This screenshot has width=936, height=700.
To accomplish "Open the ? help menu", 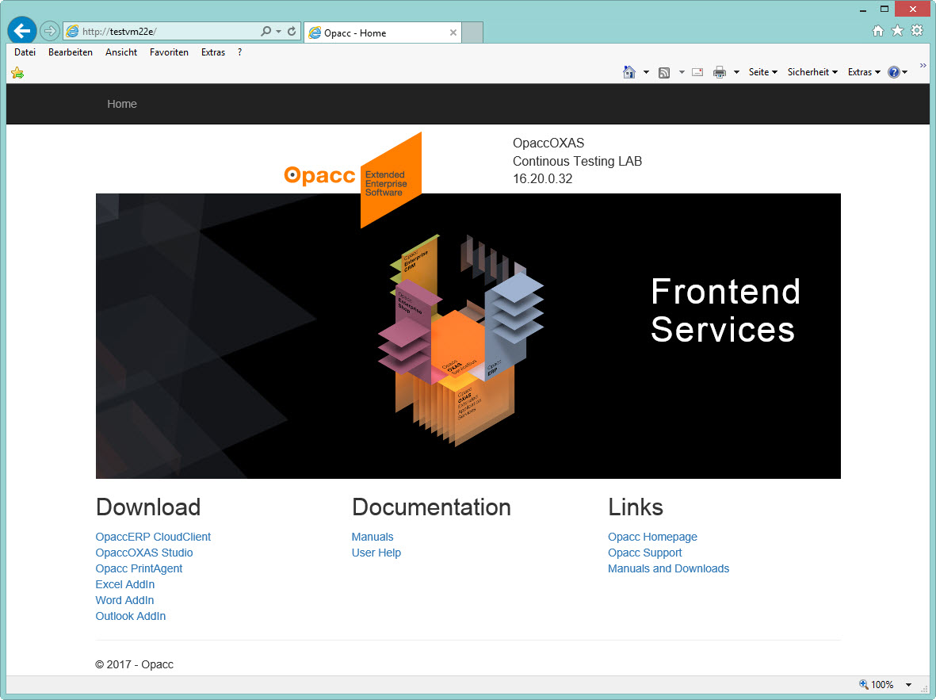I will 239,52.
